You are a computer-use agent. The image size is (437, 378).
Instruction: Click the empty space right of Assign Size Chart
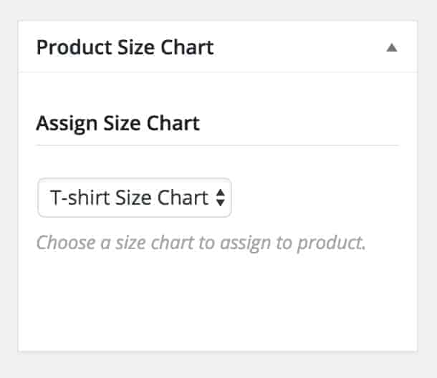point(301,123)
